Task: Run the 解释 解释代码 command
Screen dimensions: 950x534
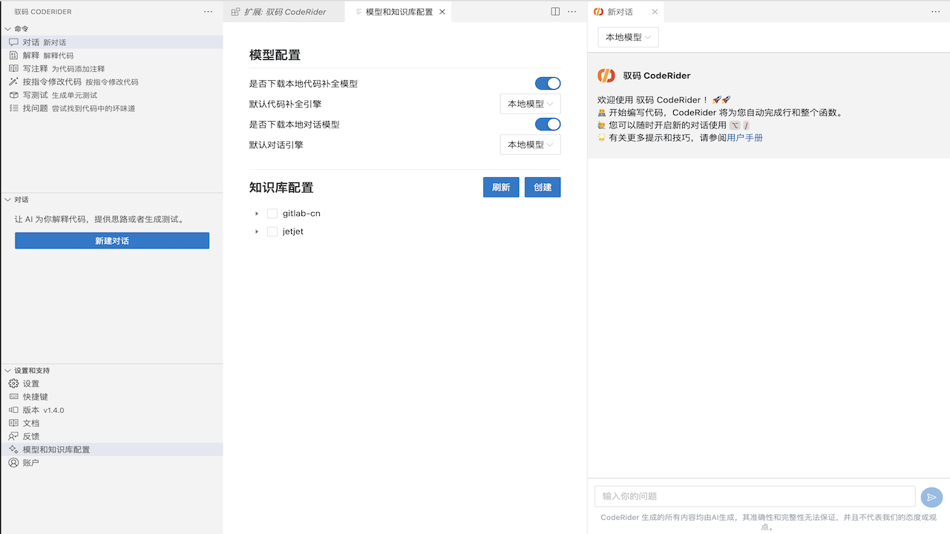Action: (111, 56)
